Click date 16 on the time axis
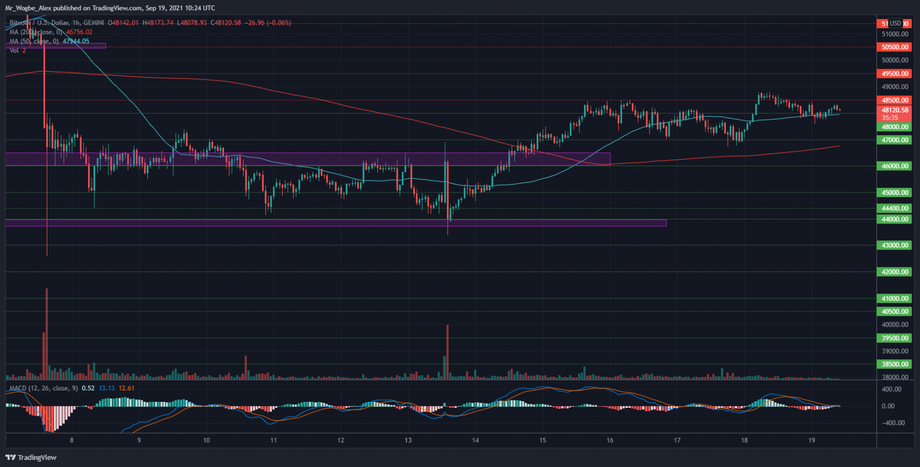920x467 pixels. pos(610,441)
